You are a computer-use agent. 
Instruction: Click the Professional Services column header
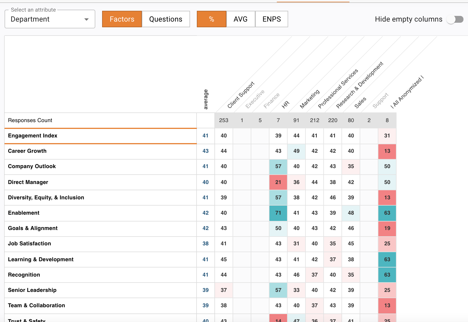coord(338,89)
